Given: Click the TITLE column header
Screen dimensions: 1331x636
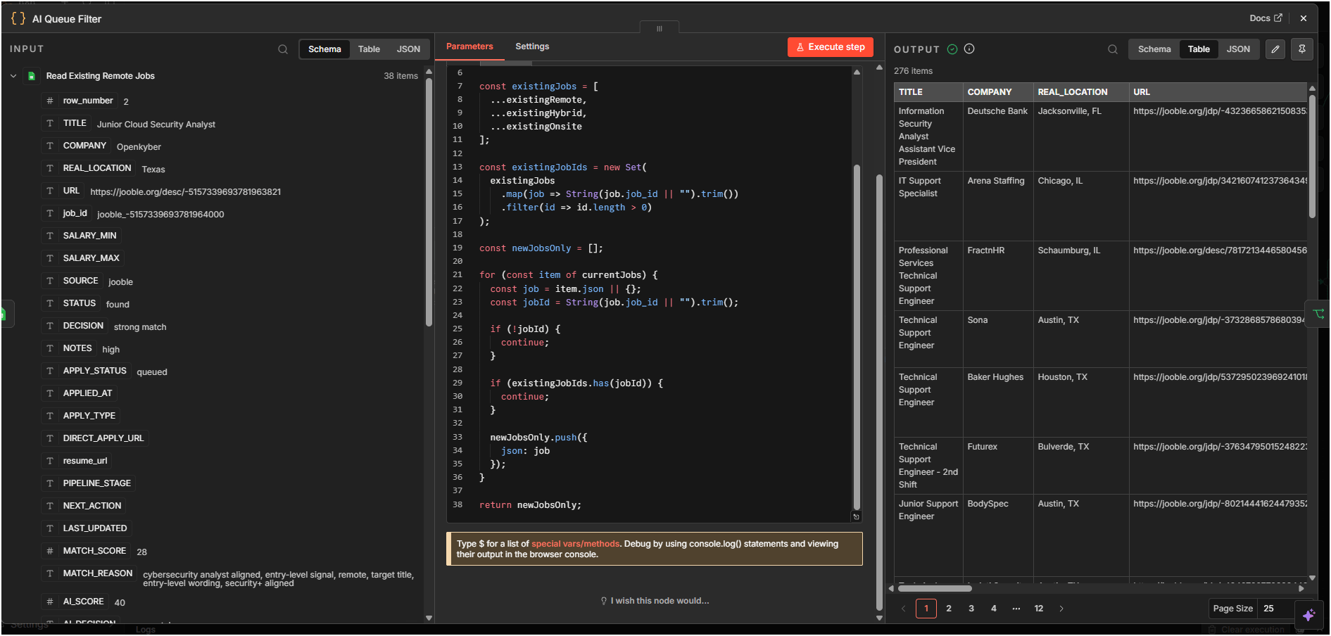Looking at the screenshot, I should 928,92.
